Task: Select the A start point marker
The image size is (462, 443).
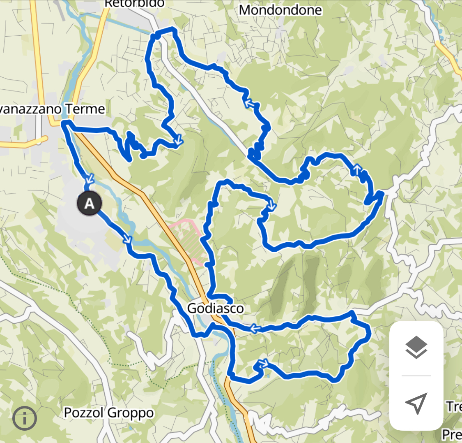Action: pyautogui.click(x=90, y=203)
